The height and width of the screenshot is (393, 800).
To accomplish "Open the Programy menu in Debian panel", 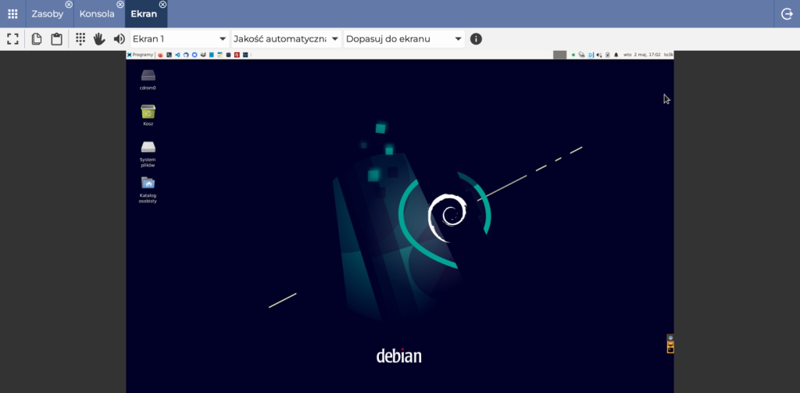I will pos(141,55).
